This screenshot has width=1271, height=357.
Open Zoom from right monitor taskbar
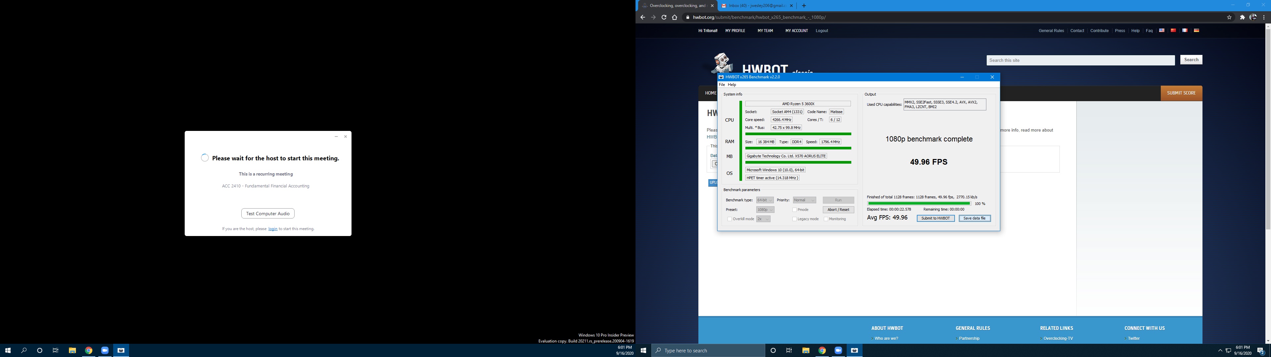838,351
